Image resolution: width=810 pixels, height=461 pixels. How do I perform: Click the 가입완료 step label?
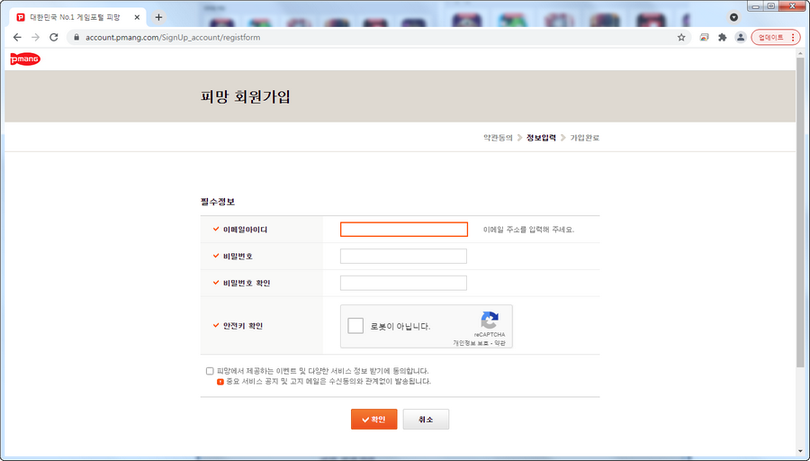585,138
